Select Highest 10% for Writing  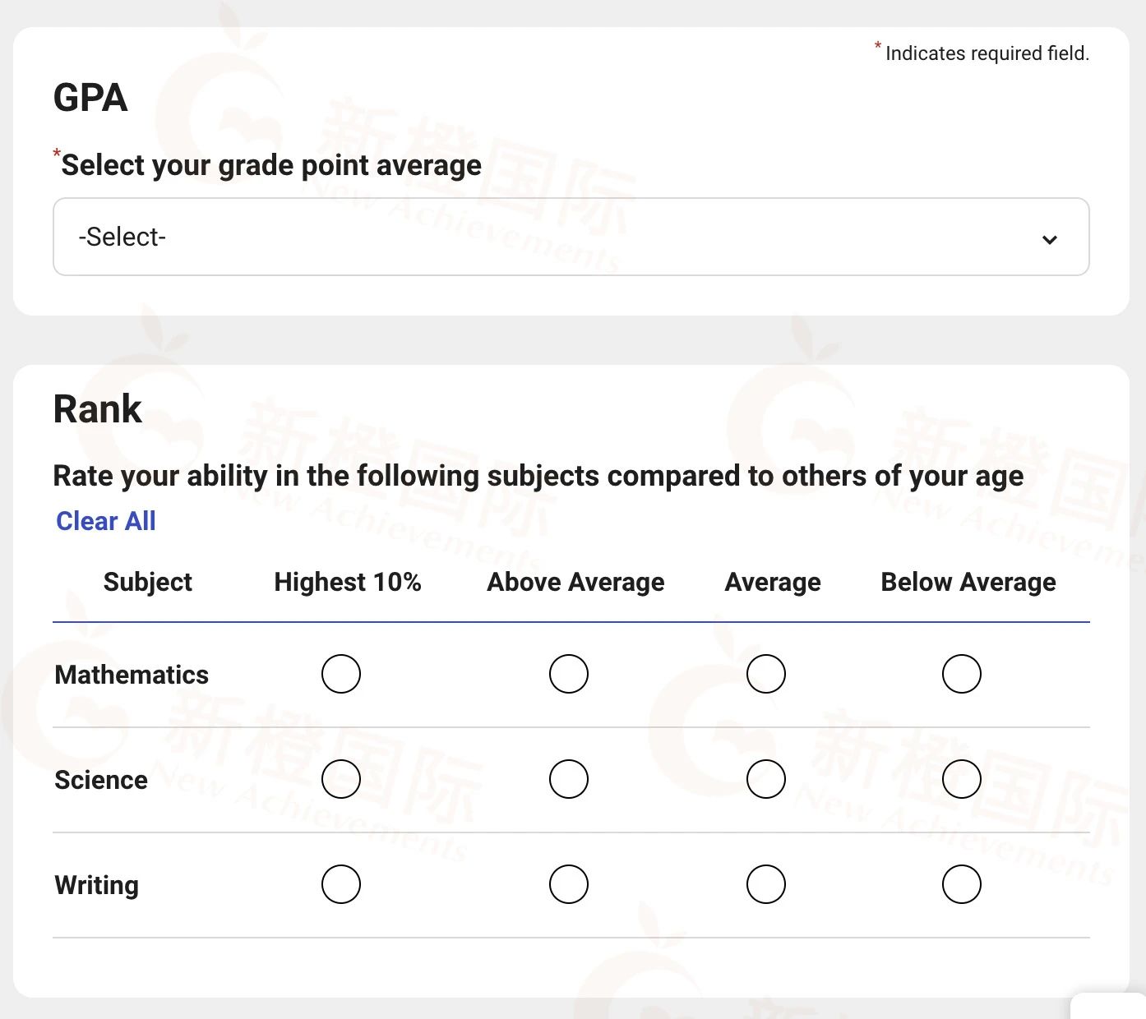(341, 884)
